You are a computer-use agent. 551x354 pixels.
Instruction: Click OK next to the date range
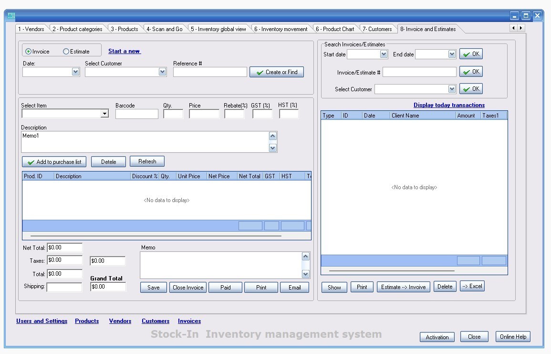471,54
